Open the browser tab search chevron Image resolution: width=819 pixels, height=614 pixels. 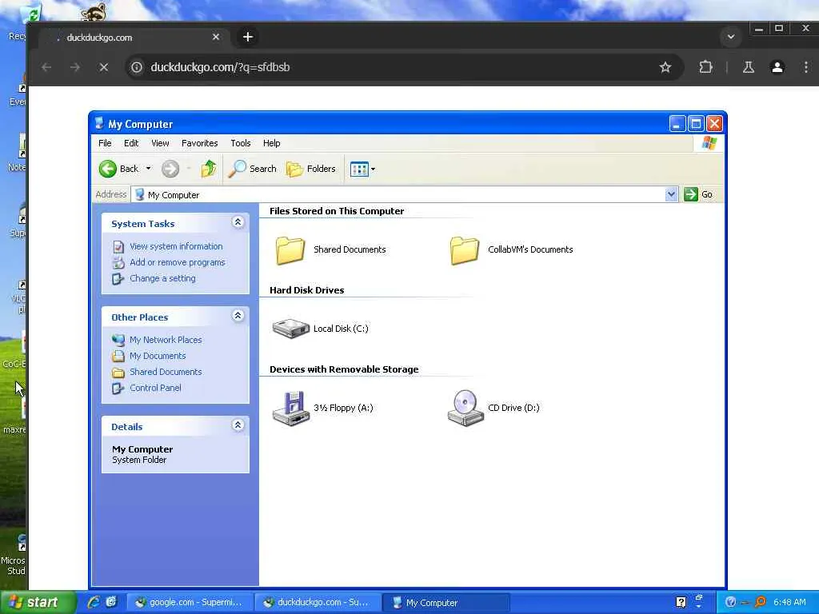coord(731,37)
